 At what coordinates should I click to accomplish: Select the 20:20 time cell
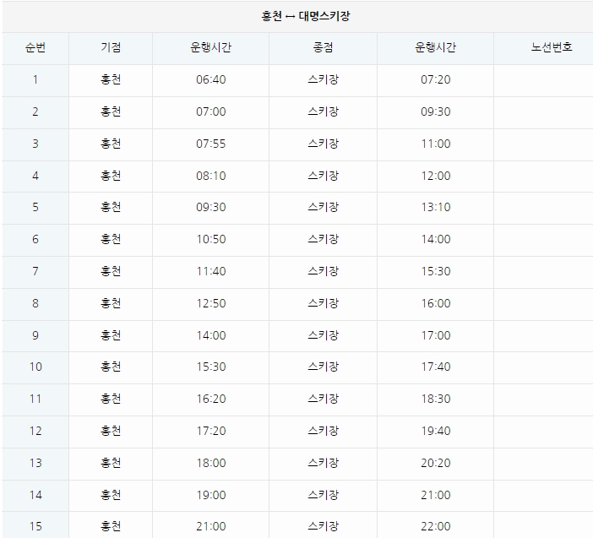[435, 463]
